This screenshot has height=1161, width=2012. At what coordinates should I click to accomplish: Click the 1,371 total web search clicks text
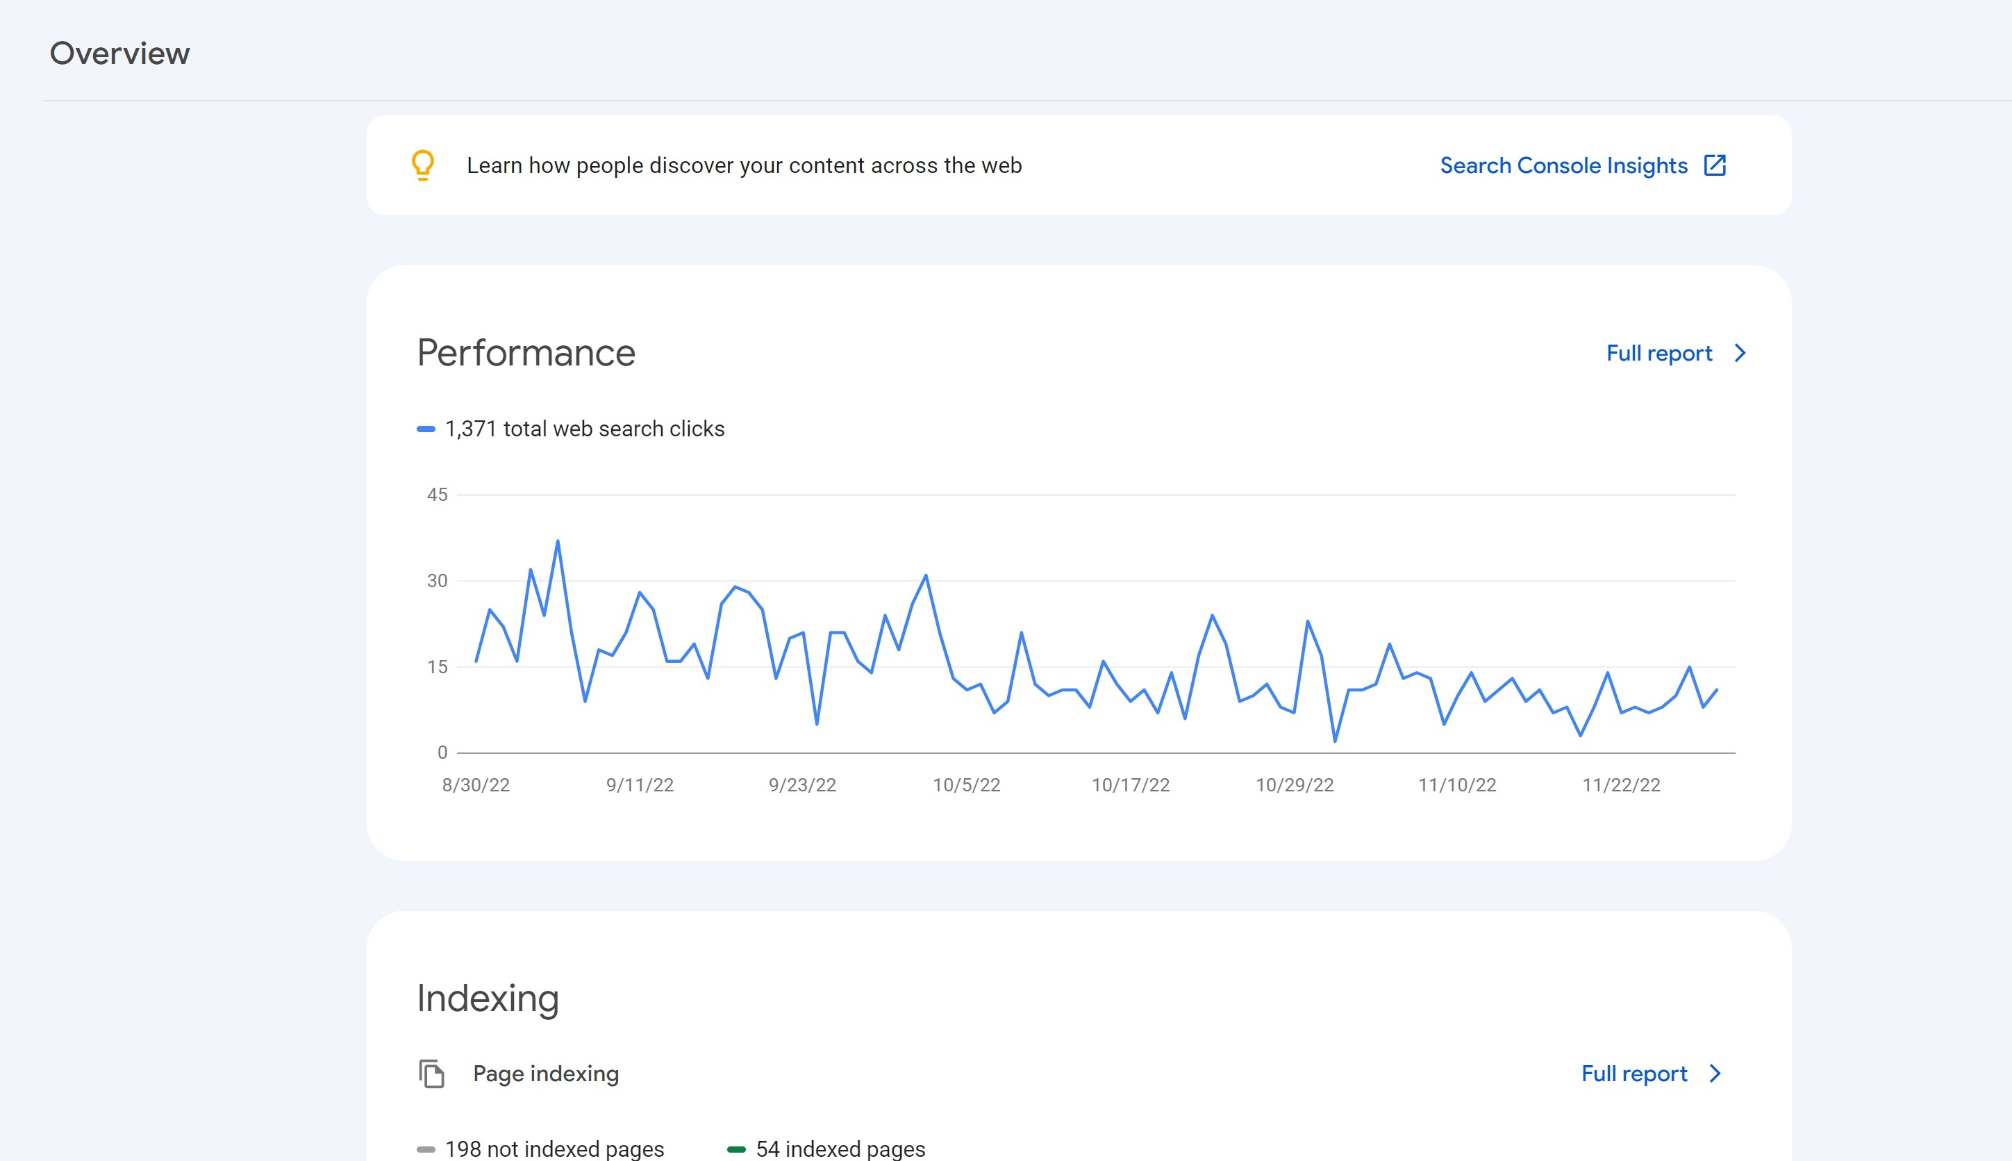(585, 429)
